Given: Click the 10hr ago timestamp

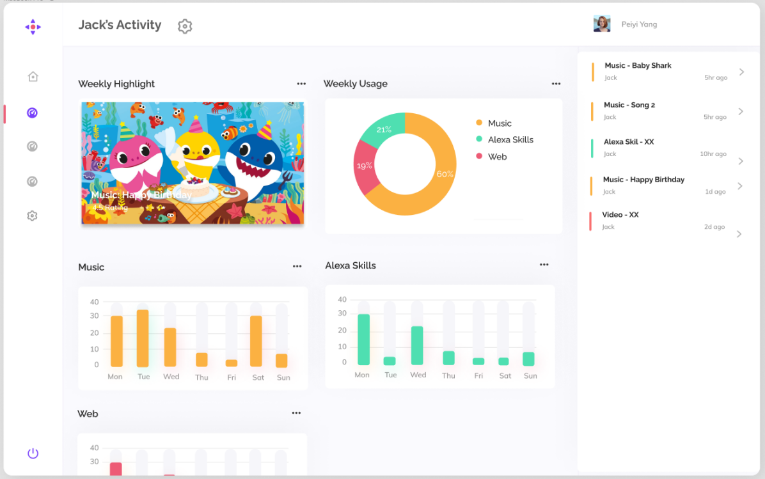Looking at the screenshot, I should tap(713, 153).
